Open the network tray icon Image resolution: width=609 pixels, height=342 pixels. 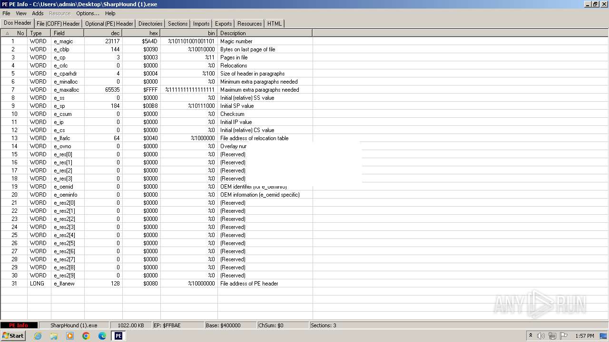click(x=552, y=336)
